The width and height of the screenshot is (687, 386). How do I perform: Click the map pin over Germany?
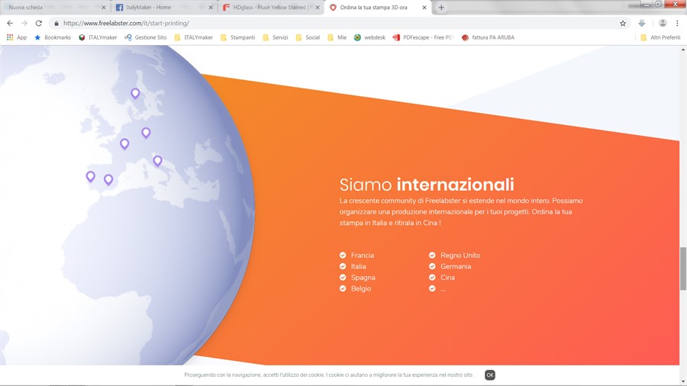coord(146,133)
